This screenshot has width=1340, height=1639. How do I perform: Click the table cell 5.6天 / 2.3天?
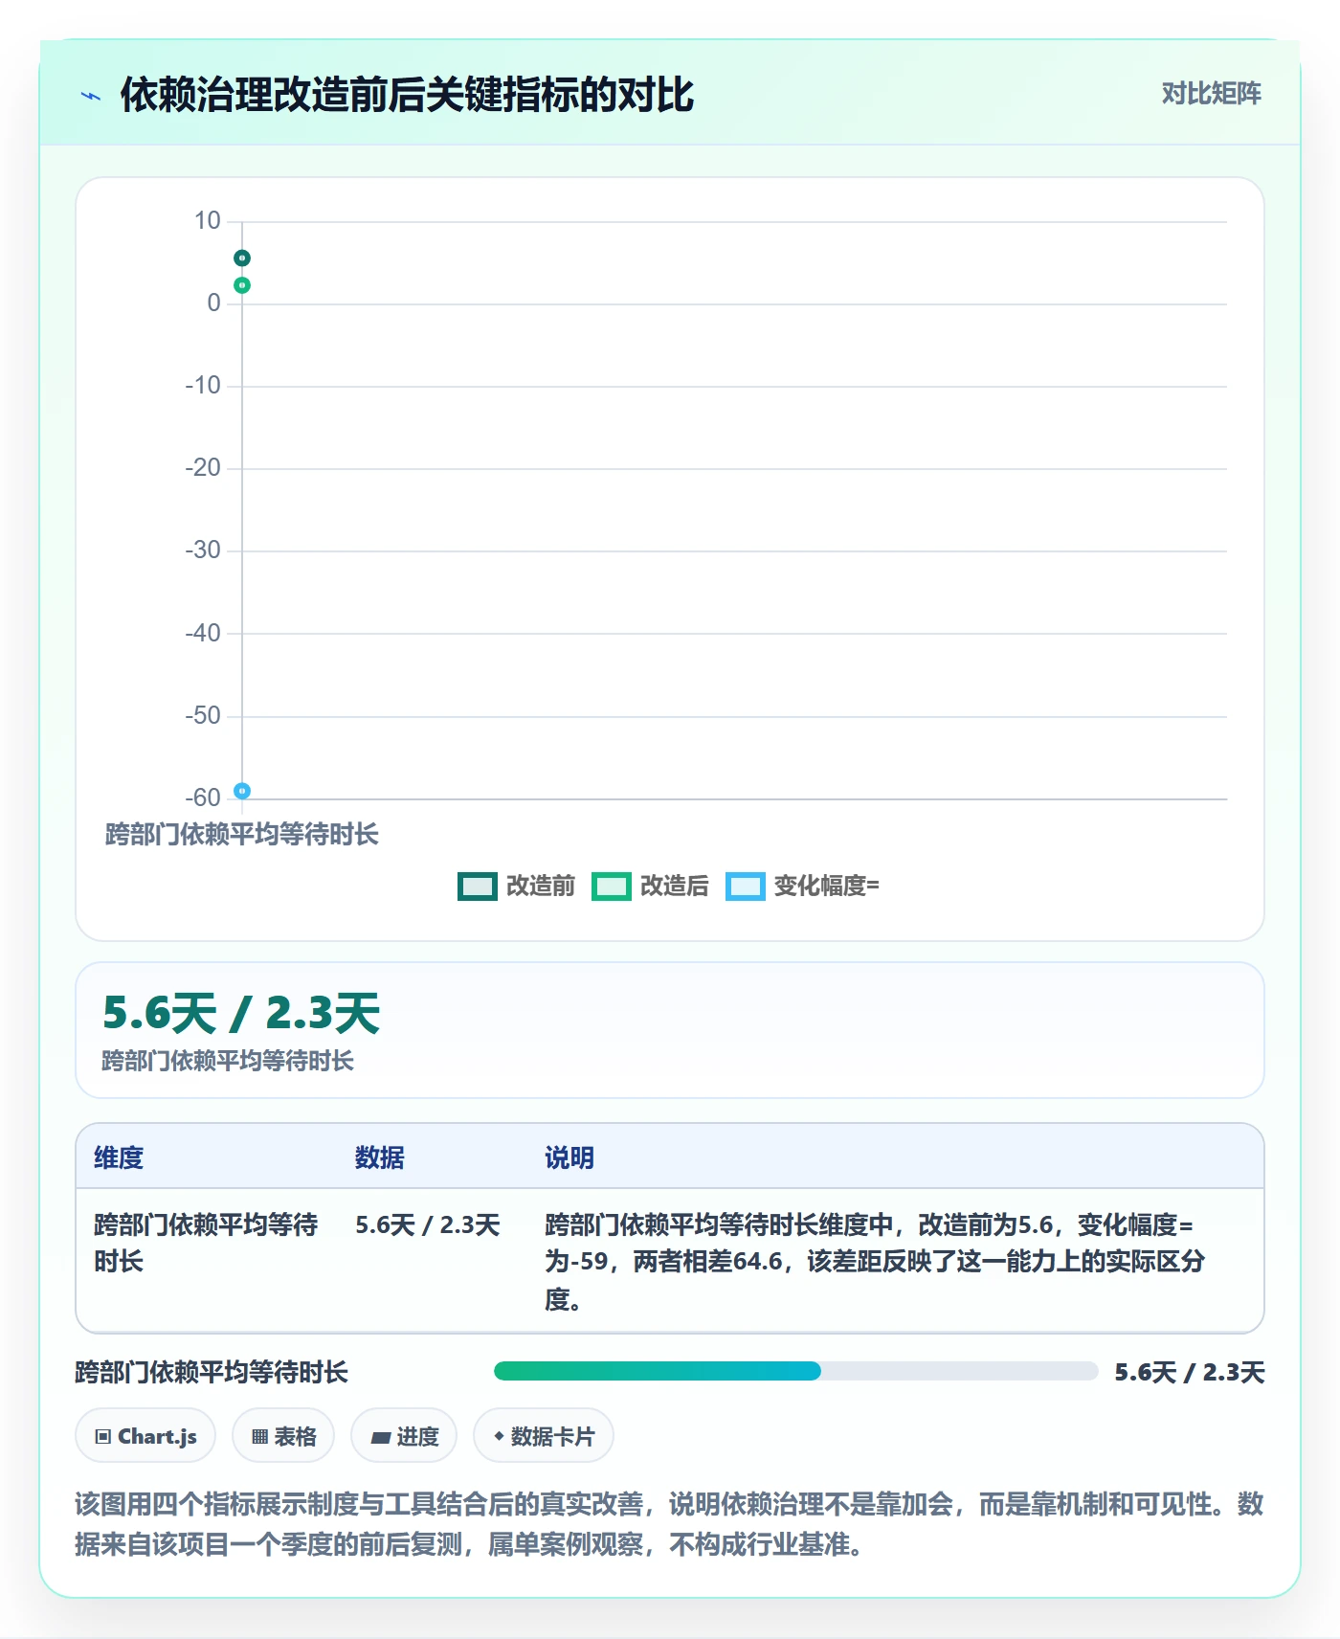click(428, 1224)
